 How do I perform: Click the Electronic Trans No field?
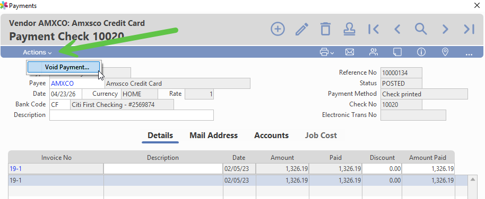click(413, 115)
